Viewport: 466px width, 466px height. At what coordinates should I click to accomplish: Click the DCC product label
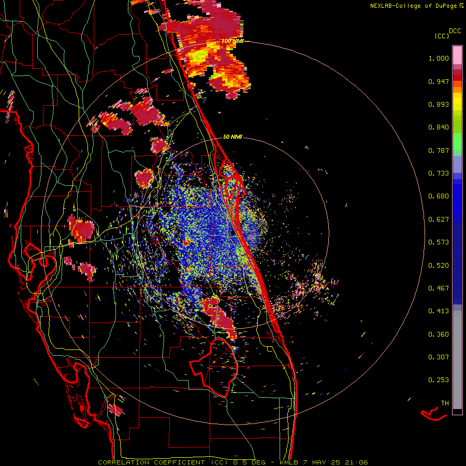pos(455,31)
